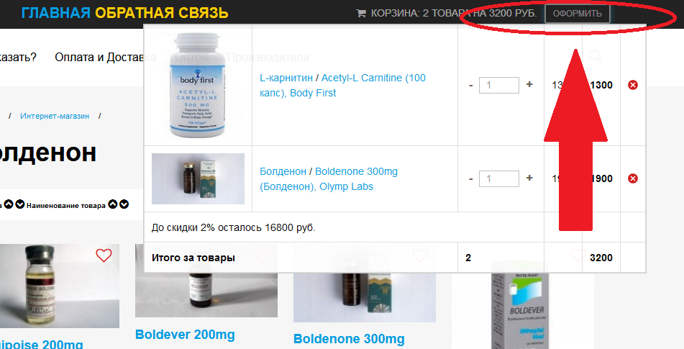Screen dimensions: 684x349
Task: Open Boldenone 300mg Olymp Labs cart link
Action: click(329, 179)
